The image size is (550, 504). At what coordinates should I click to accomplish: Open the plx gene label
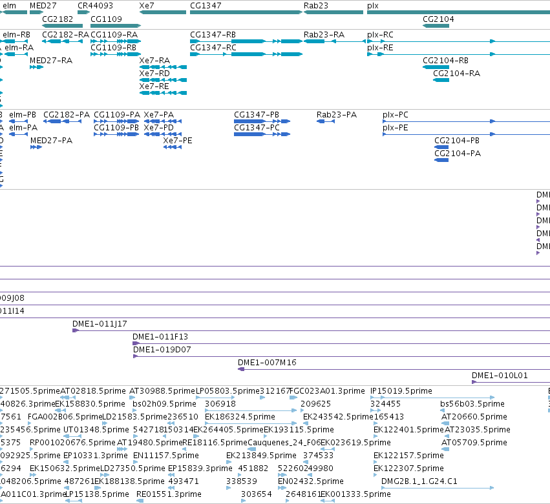point(373,6)
